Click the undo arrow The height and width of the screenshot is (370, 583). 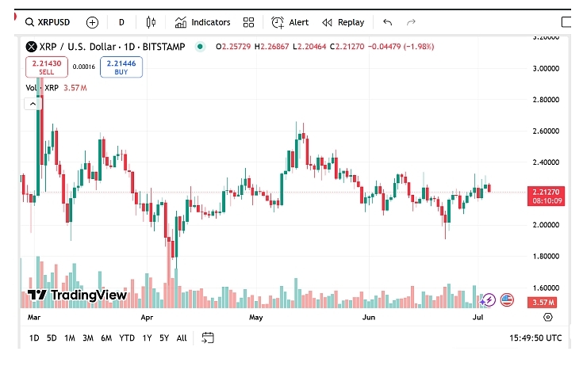387,22
